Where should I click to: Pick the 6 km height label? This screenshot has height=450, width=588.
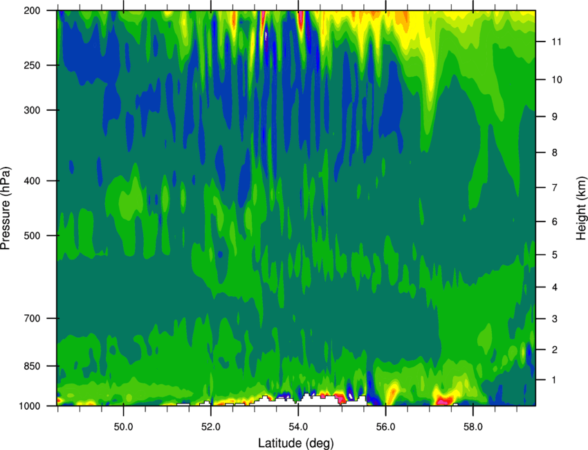tap(555, 222)
